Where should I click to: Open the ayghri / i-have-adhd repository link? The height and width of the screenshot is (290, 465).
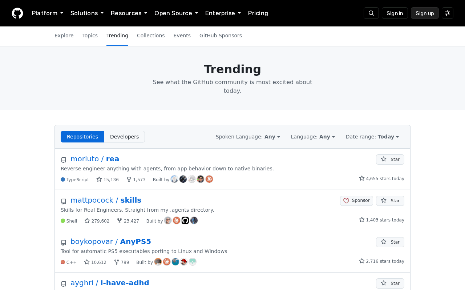tap(110, 283)
